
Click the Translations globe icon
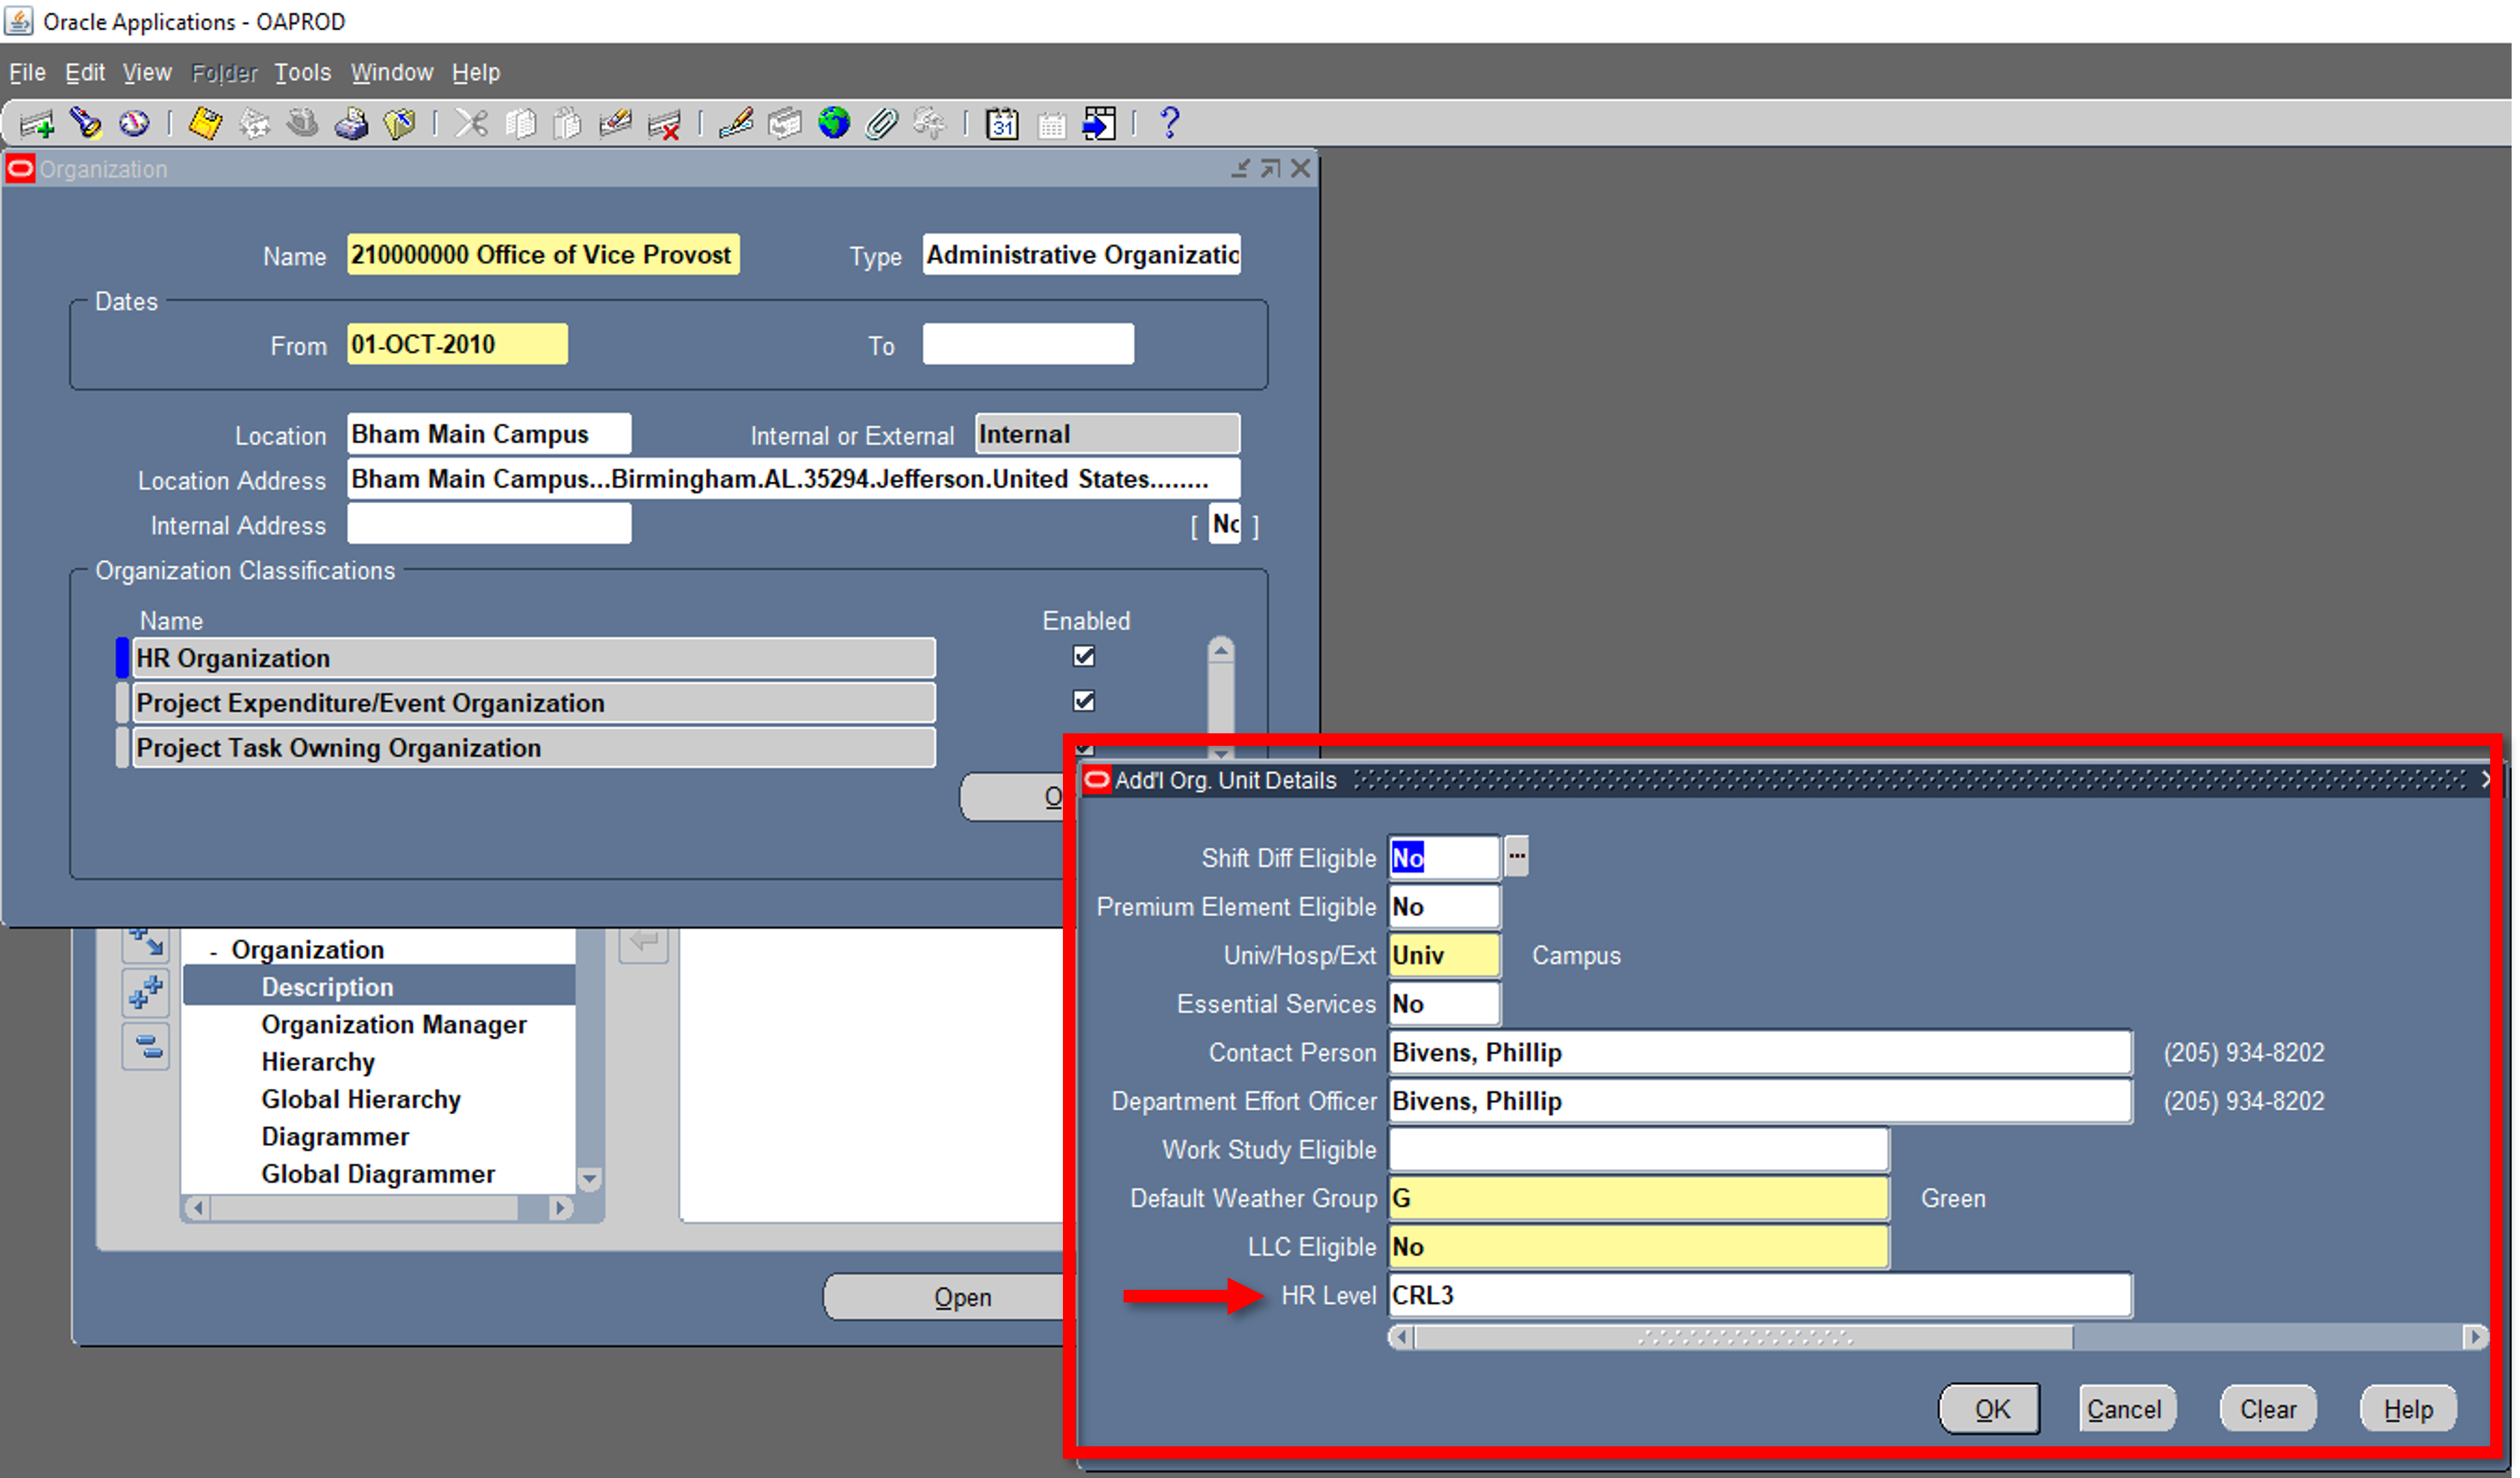[833, 124]
